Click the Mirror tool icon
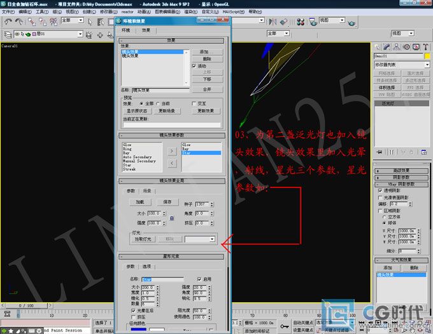Screen dimensions: 433x334 [273, 22]
